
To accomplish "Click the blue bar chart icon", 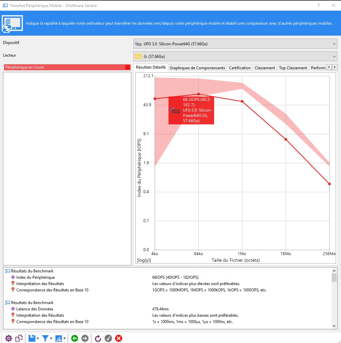I will [x=59, y=338].
